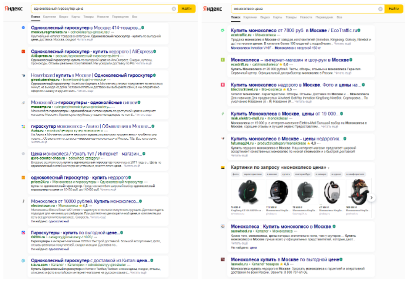Open 'Моноколеса от 10000 рублей' result

(85, 201)
